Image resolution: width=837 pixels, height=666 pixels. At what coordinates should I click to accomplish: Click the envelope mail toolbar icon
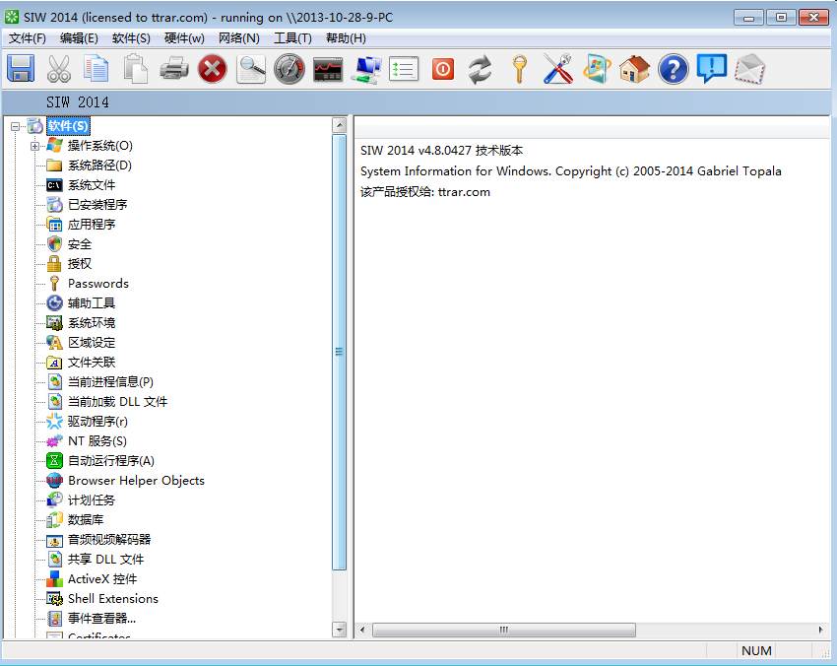750,69
